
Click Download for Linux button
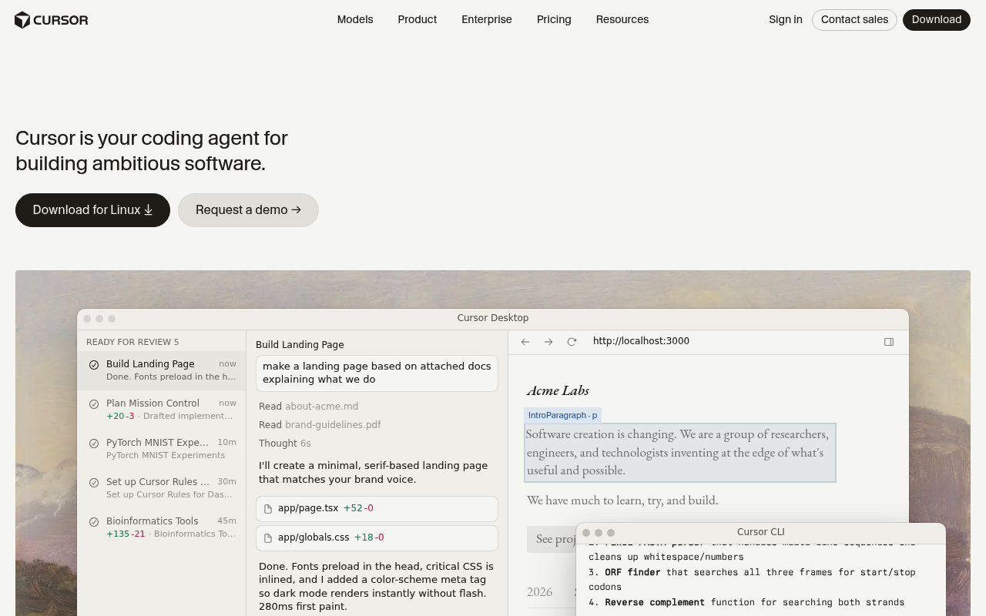(x=92, y=210)
